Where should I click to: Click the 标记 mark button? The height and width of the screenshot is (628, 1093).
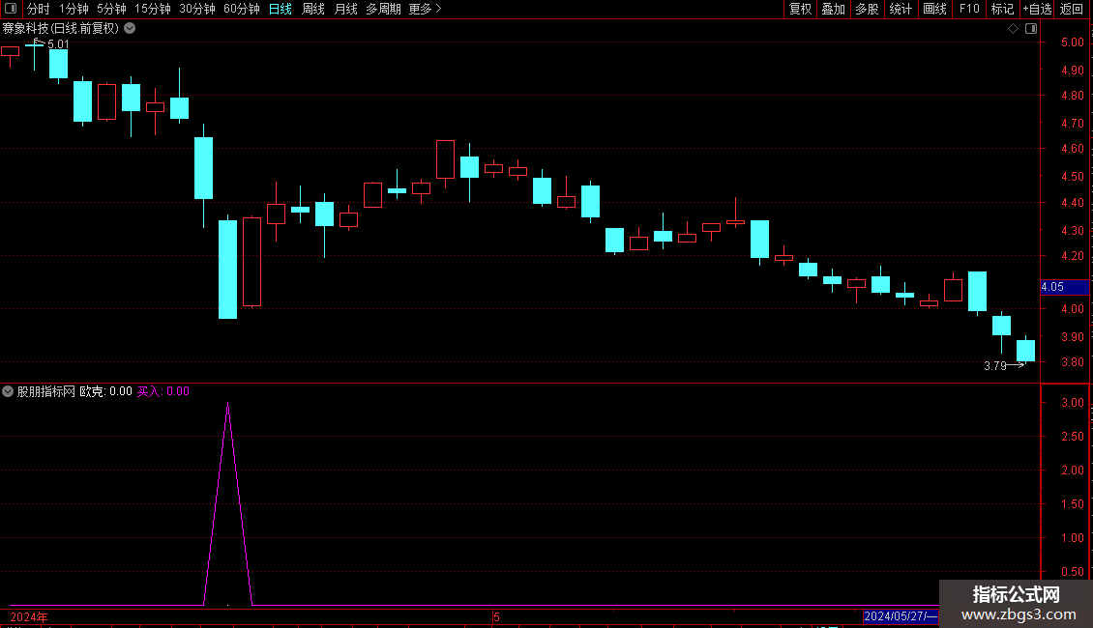click(1002, 9)
